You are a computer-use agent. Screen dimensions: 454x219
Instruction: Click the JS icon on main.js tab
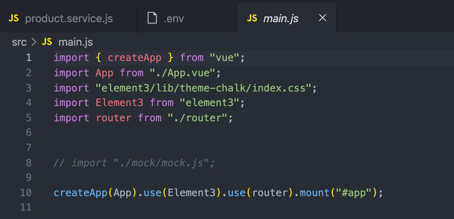[x=252, y=18]
